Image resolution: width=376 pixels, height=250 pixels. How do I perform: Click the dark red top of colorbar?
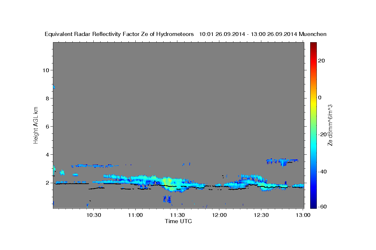(x=313, y=44)
